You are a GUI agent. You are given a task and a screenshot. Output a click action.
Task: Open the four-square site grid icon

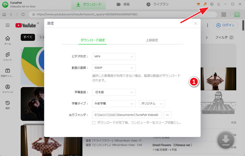(x=224, y=14)
